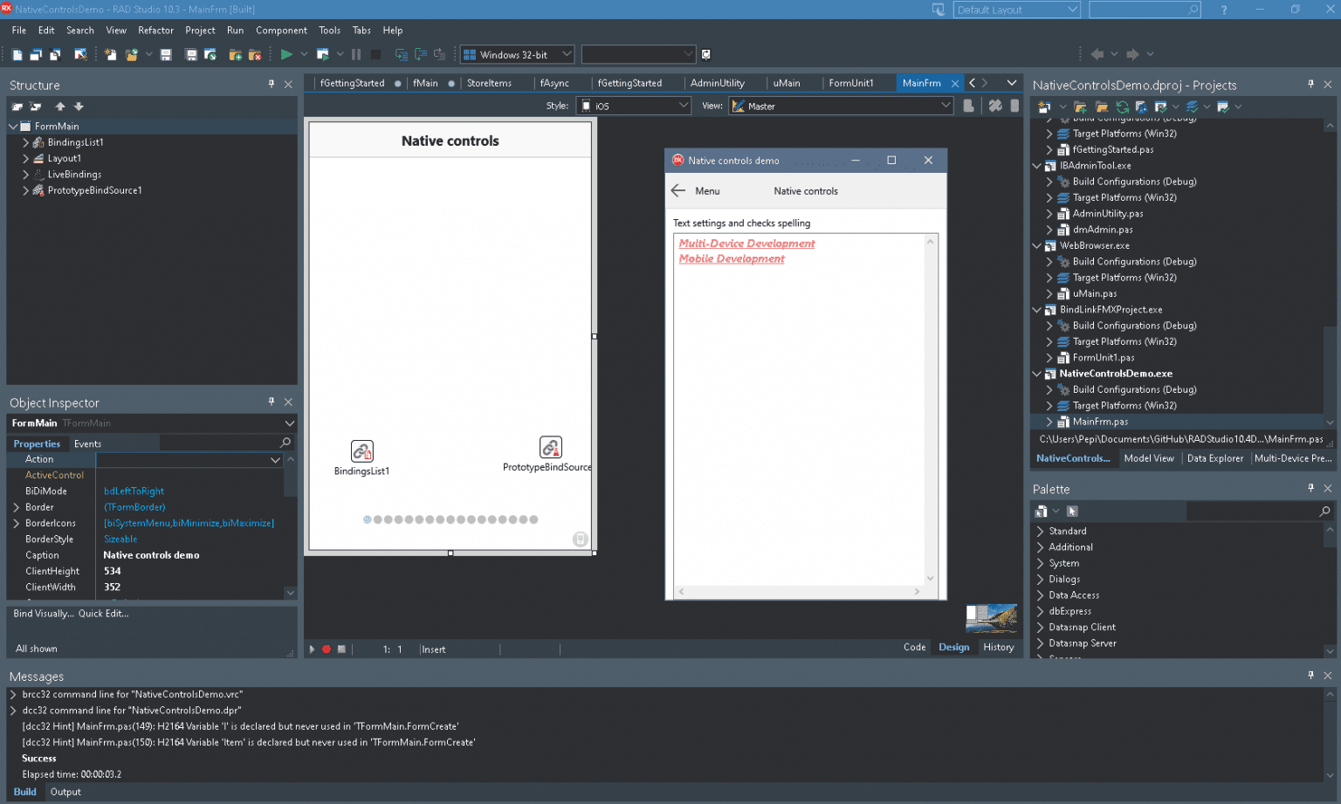Click Add New Project icon in Projects panel
This screenshot has height=804, width=1341.
tap(1044, 107)
